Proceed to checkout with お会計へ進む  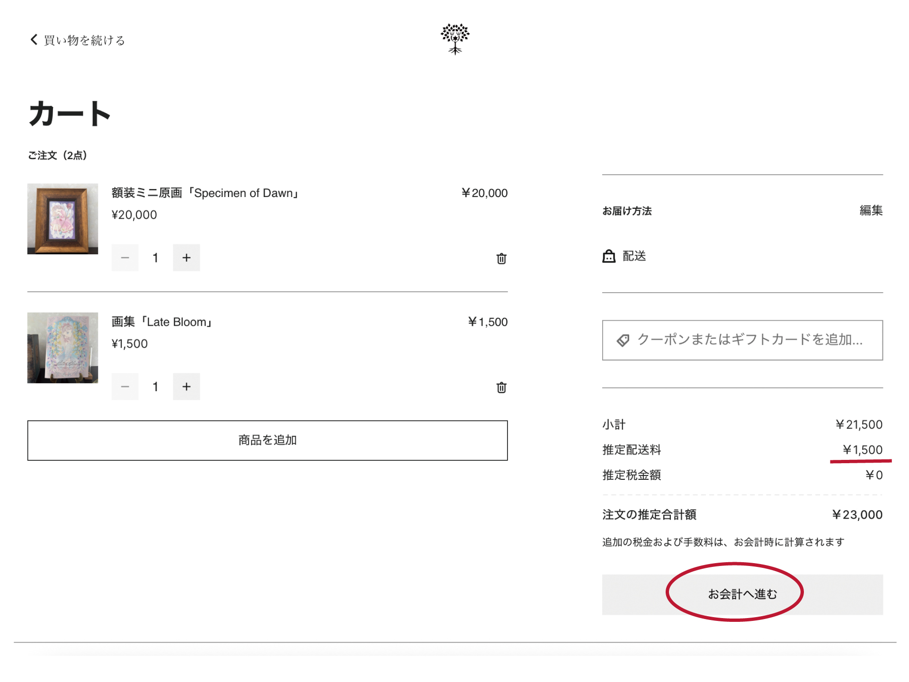coord(742,594)
